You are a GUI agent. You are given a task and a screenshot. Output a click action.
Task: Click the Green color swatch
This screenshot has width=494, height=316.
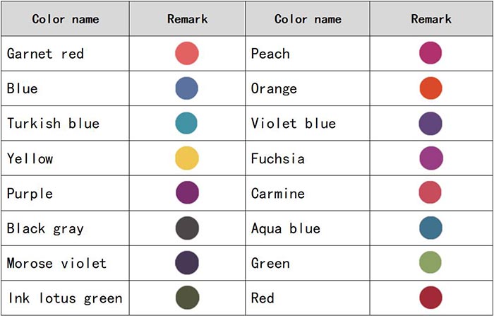(430, 262)
